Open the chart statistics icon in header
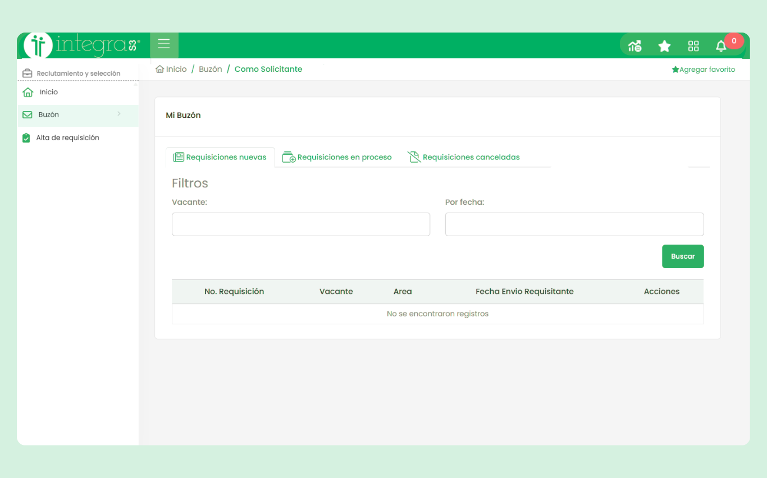The image size is (767, 478). 635,46
